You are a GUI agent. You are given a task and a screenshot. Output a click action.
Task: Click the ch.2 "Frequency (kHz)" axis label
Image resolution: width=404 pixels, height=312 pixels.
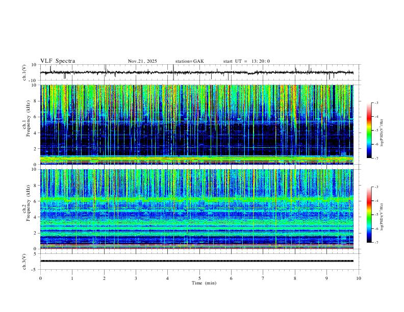[28, 203]
